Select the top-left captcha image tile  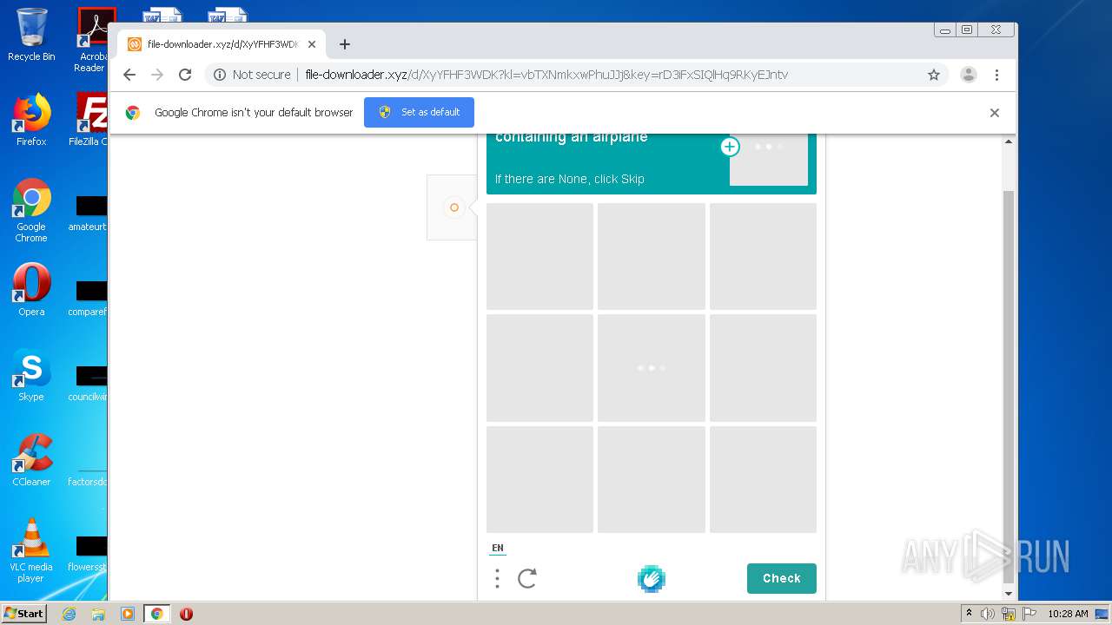(x=539, y=256)
